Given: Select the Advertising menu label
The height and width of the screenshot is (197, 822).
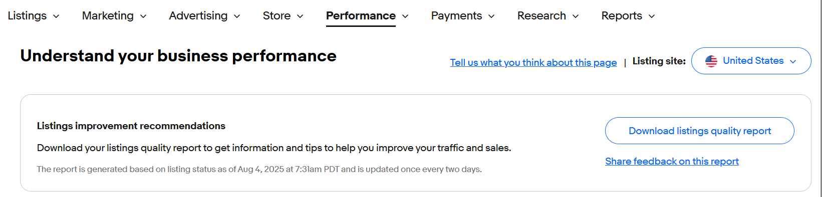Looking at the screenshot, I should pos(198,16).
